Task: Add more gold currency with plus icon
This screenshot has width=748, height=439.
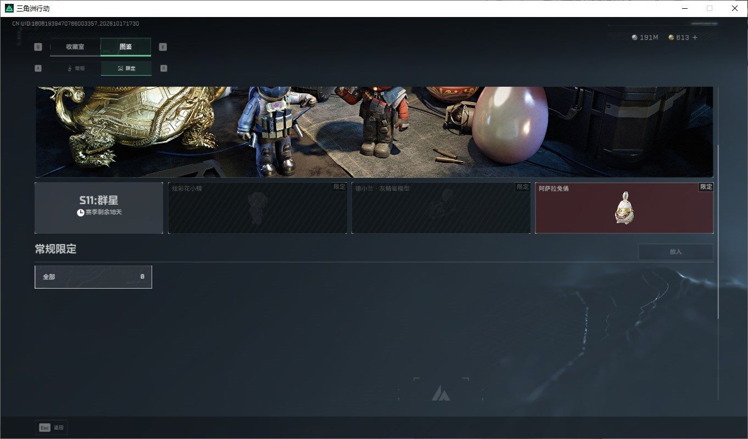Action: tap(695, 37)
